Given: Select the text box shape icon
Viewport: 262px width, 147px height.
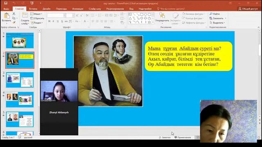Looking at the screenshot, I should click(x=130, y=14).
